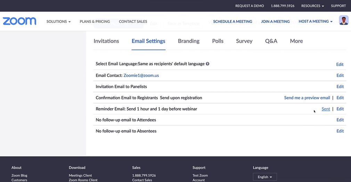Click Send me a preview email
Image resolution: width=351 pixels, height=182 pixels.
coord(307,98)
